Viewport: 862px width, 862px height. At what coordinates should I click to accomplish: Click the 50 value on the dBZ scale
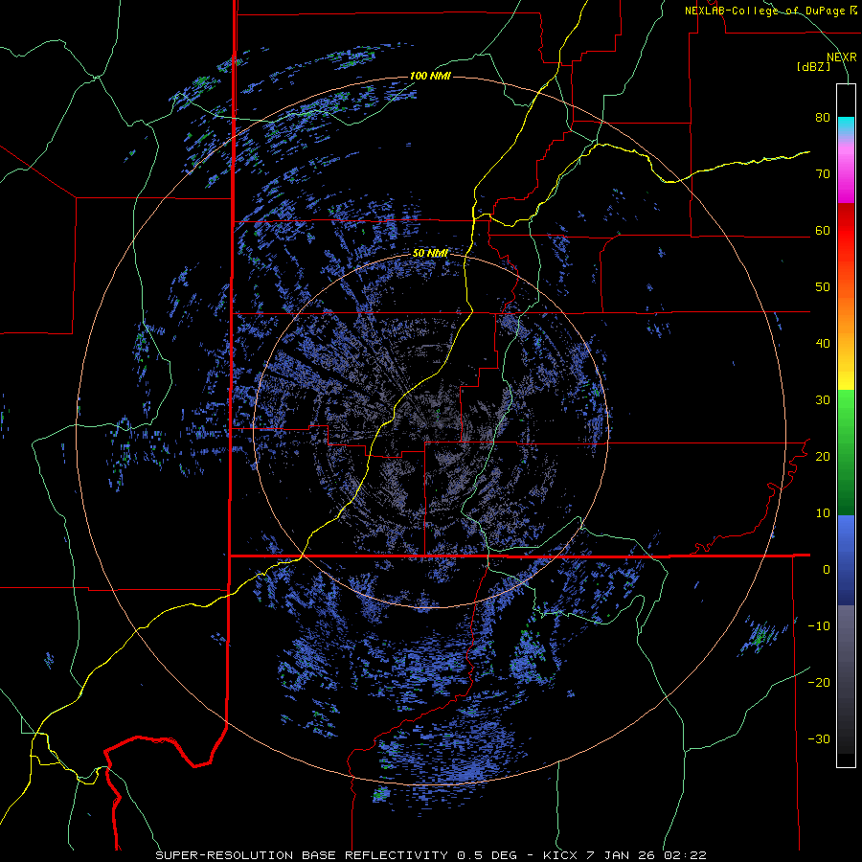point(823,287)
